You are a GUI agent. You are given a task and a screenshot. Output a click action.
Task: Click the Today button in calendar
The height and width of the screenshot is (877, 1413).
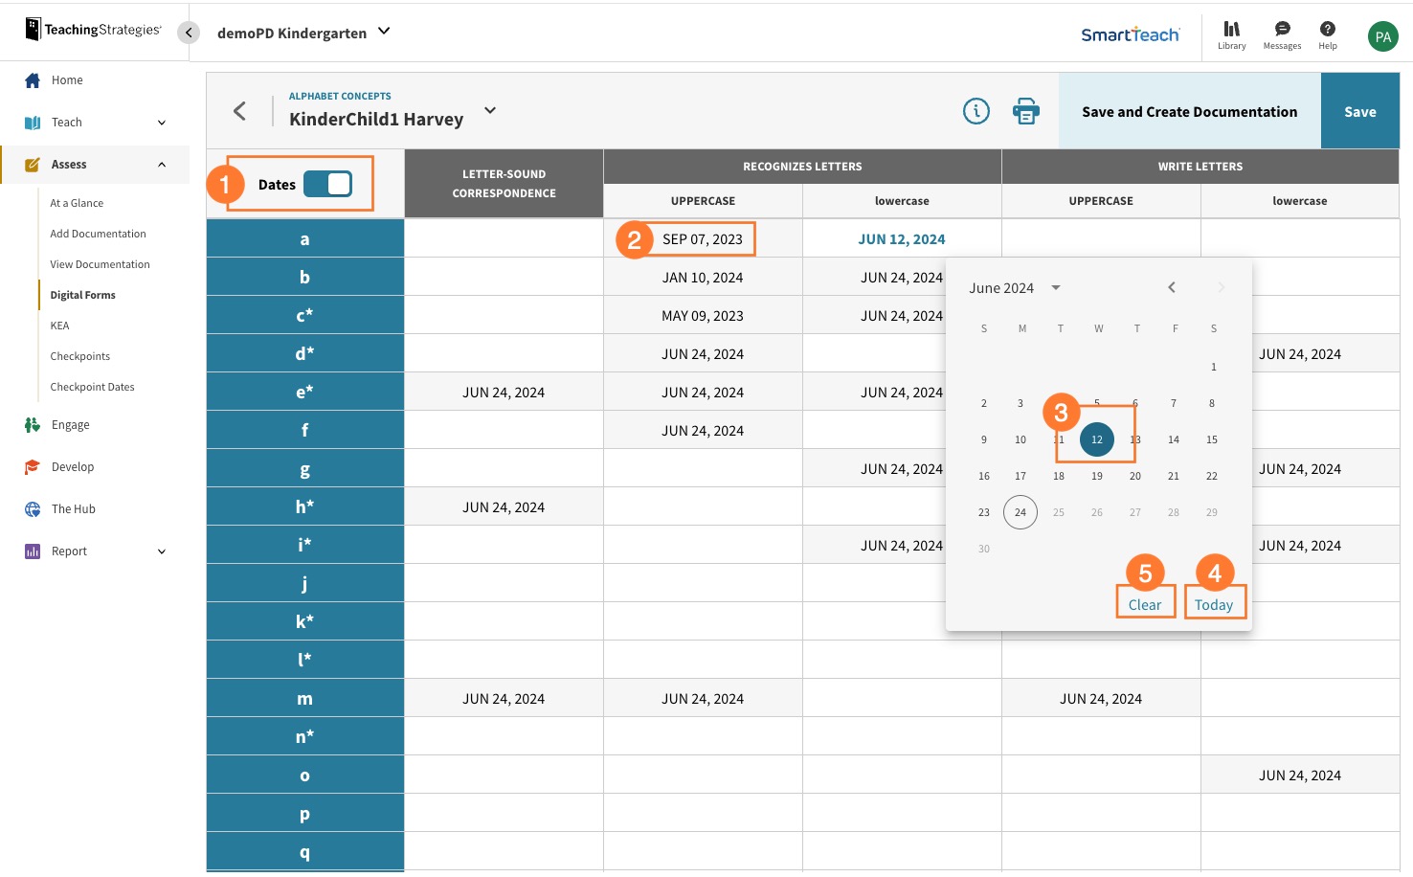point(1213,605)
